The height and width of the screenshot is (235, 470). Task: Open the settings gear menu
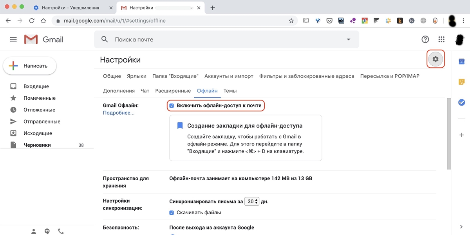tap(436, 59)
